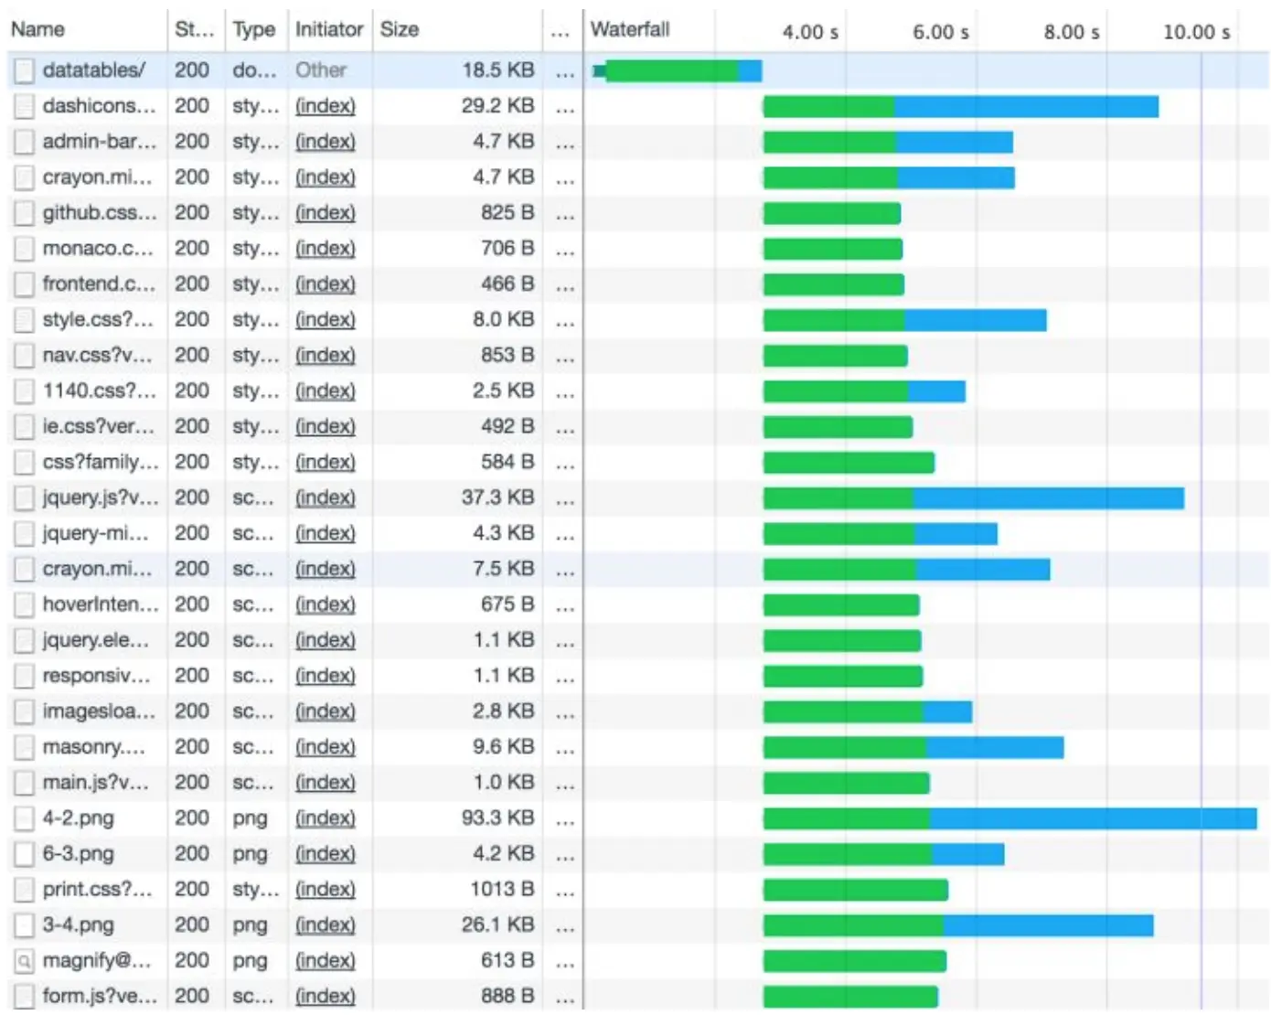Select the 1140.css?… request name

100,391
